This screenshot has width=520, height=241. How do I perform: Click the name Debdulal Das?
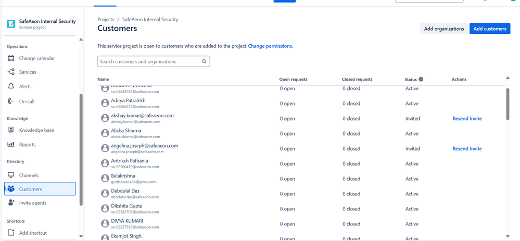125,191
